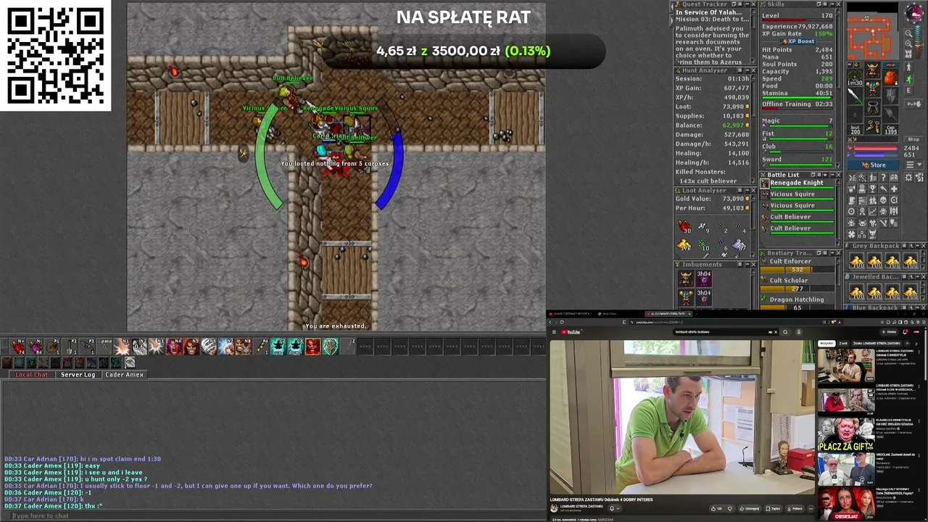This screenshot has width=928, height=522.
Task: Select the "Źródło: LOMBARD STREFA ZASTAWU" chip
Action: (x=877, y=343)
